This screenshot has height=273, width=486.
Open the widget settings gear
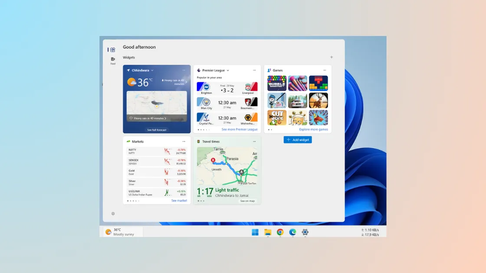[x=113, y=214]
